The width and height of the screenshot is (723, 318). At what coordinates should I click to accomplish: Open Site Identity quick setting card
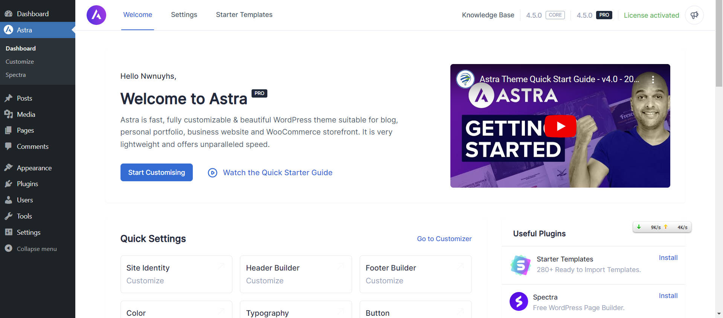[x=176, y=274]
